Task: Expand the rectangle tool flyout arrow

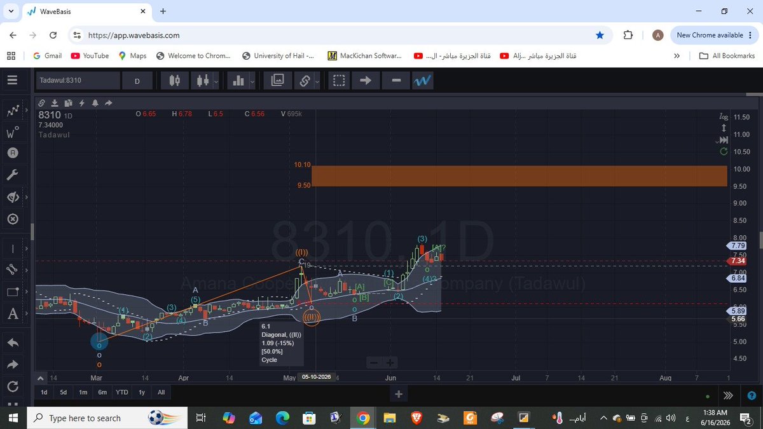Action: (27, 292)
